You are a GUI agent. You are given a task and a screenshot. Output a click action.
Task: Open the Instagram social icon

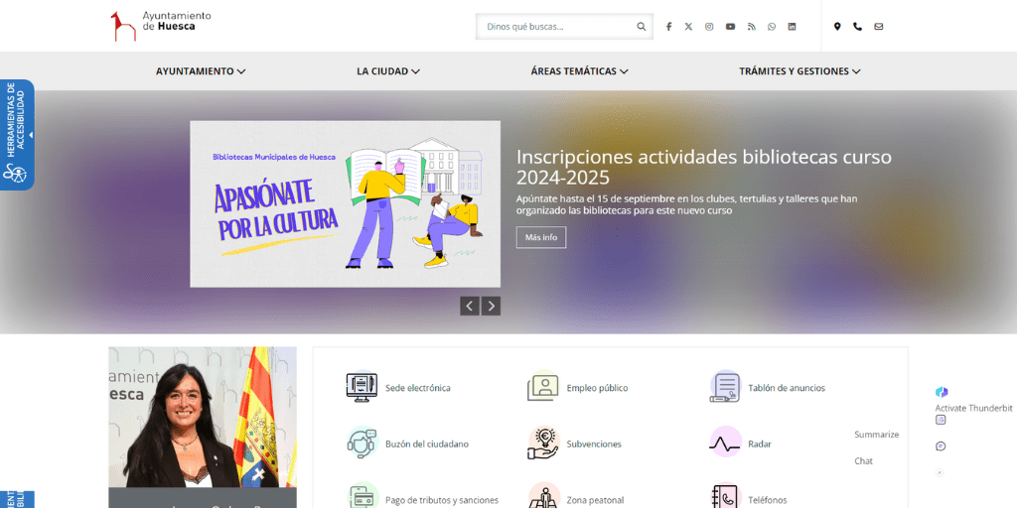(709, 27)
